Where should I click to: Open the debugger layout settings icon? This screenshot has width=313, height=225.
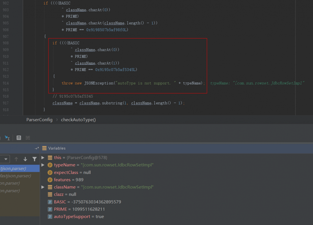[28, 138]
